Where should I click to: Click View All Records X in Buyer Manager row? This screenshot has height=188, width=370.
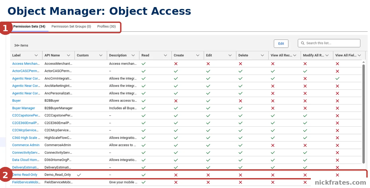coord(273,108)
